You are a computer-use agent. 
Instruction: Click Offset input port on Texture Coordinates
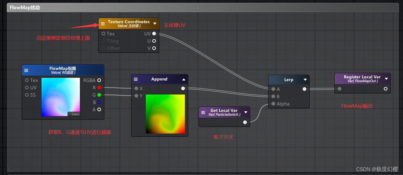(x=103, y=48)
